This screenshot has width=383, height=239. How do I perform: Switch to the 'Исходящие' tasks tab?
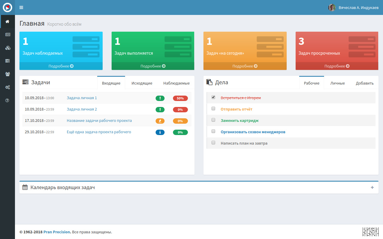142,83
